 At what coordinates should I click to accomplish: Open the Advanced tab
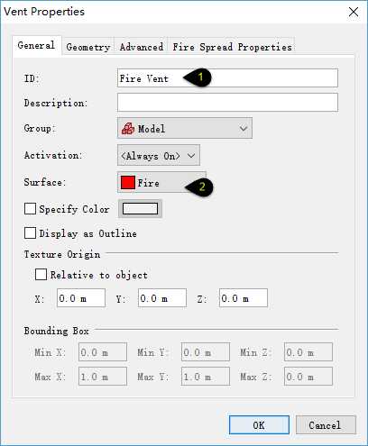click(141, 47)
